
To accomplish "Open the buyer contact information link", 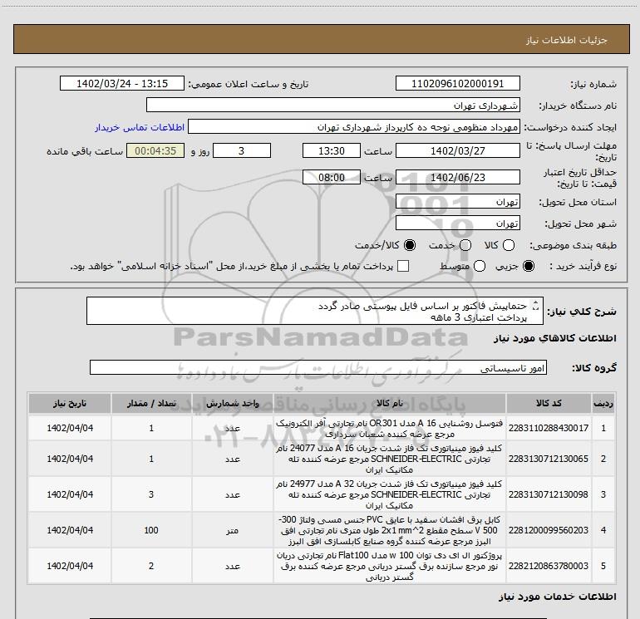I will (x=140, y=127).
